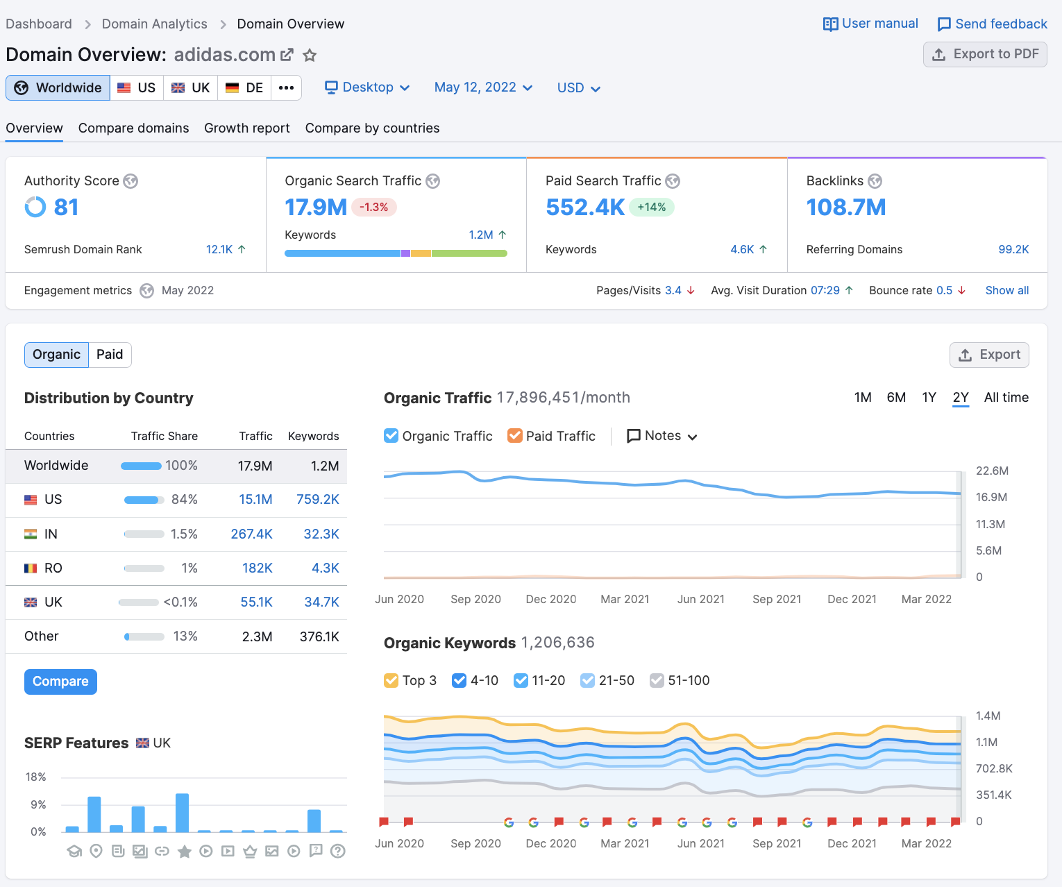Screen dimensions: 1062x887
Task: Select Image pack stacked pictures SERP icon
Action: [x=140, y=851]
